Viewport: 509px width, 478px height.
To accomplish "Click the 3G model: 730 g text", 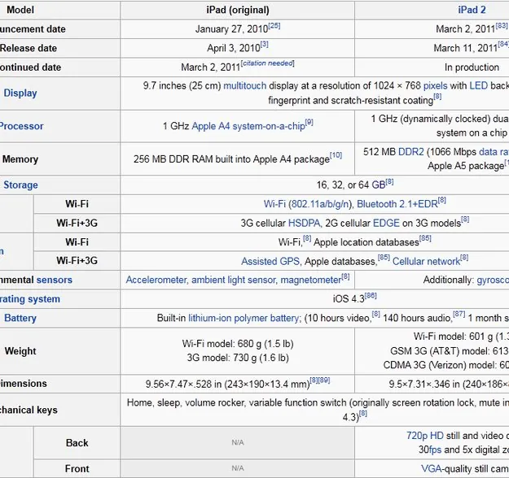I will pyautogui.click(x=238, y=358).
